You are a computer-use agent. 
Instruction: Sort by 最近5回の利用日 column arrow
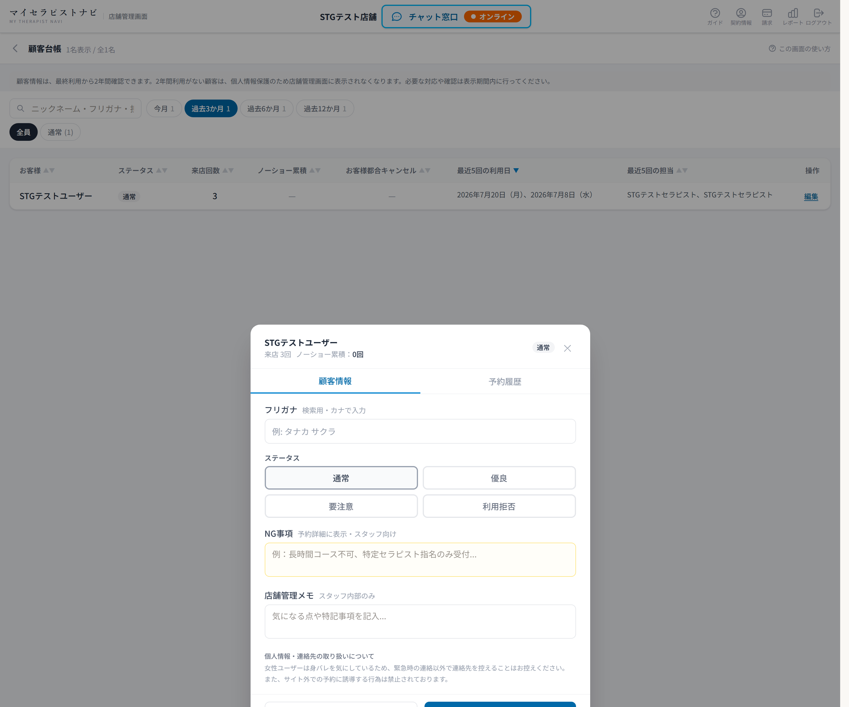(x=516, y=171)
